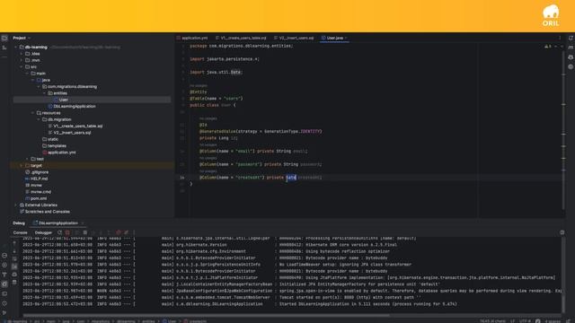This screenshot has width=575, height=323.
Task: Collapse the entities package
Action: (x=44, y=93)
